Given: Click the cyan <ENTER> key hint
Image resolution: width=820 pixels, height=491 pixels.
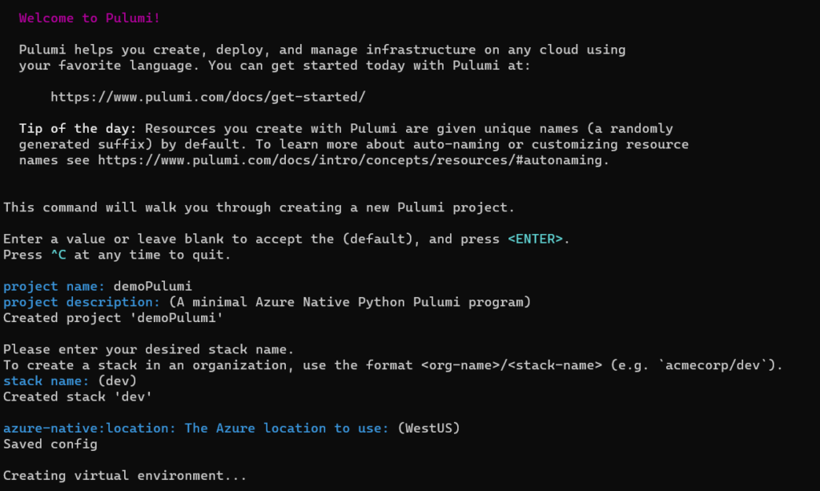Looking at the screenshot, I should [x=535, y=239].
